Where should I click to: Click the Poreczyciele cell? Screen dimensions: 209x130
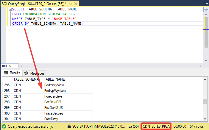coord(68,96)
